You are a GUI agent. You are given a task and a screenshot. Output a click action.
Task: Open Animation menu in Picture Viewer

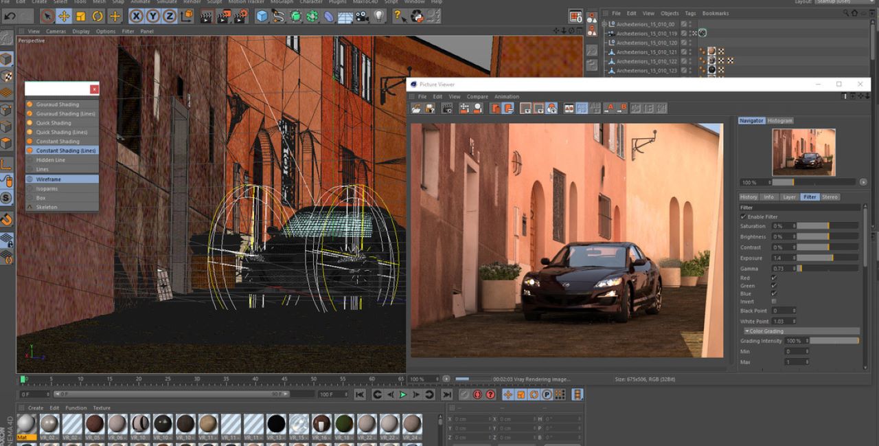point(507,97)
